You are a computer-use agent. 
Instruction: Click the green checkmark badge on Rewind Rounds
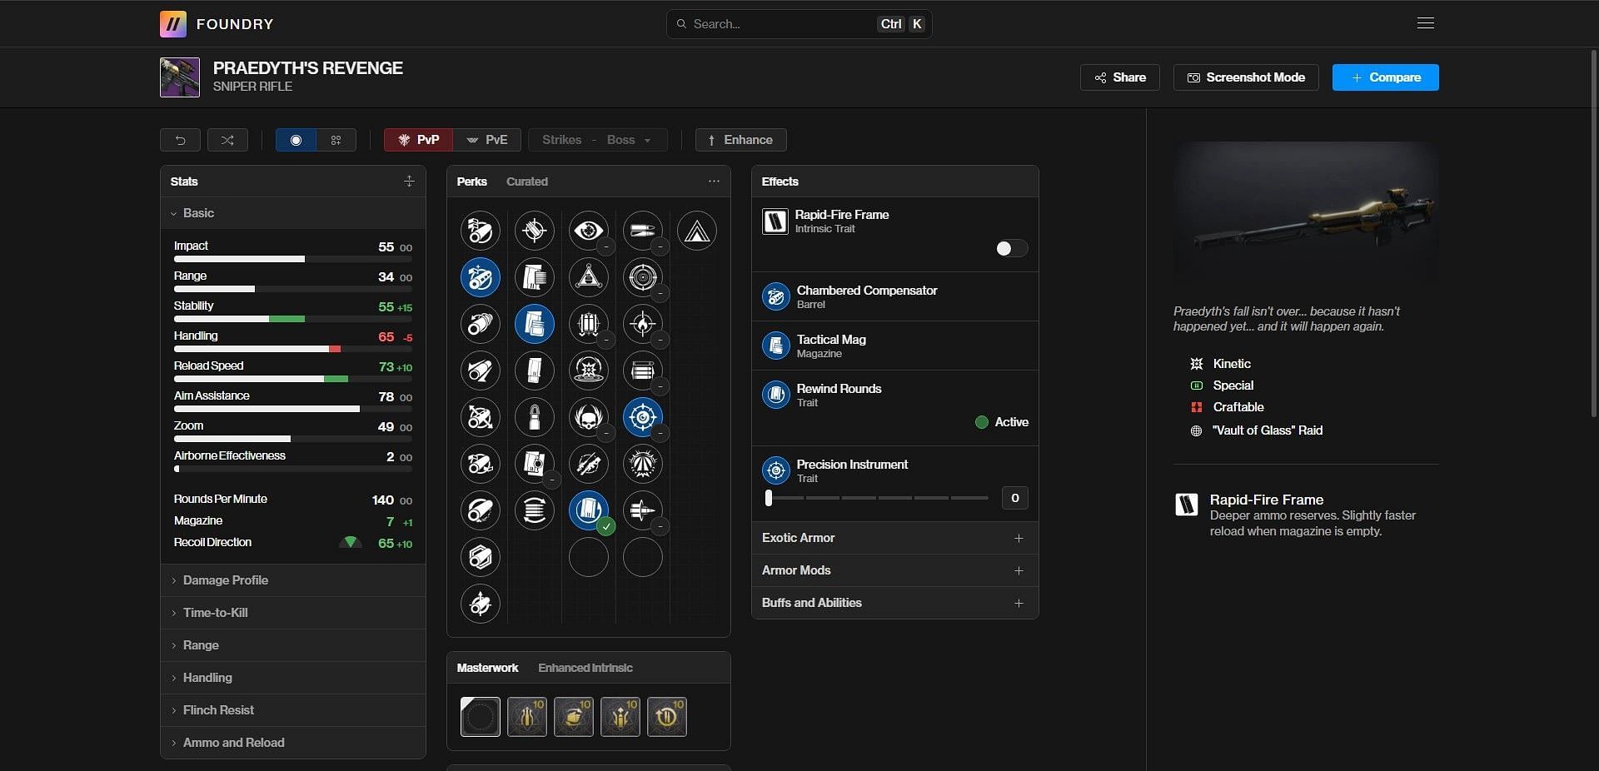(x=606, y=526)
